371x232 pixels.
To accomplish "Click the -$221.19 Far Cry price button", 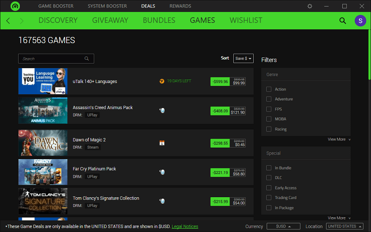I will click(x=220, y=173).
